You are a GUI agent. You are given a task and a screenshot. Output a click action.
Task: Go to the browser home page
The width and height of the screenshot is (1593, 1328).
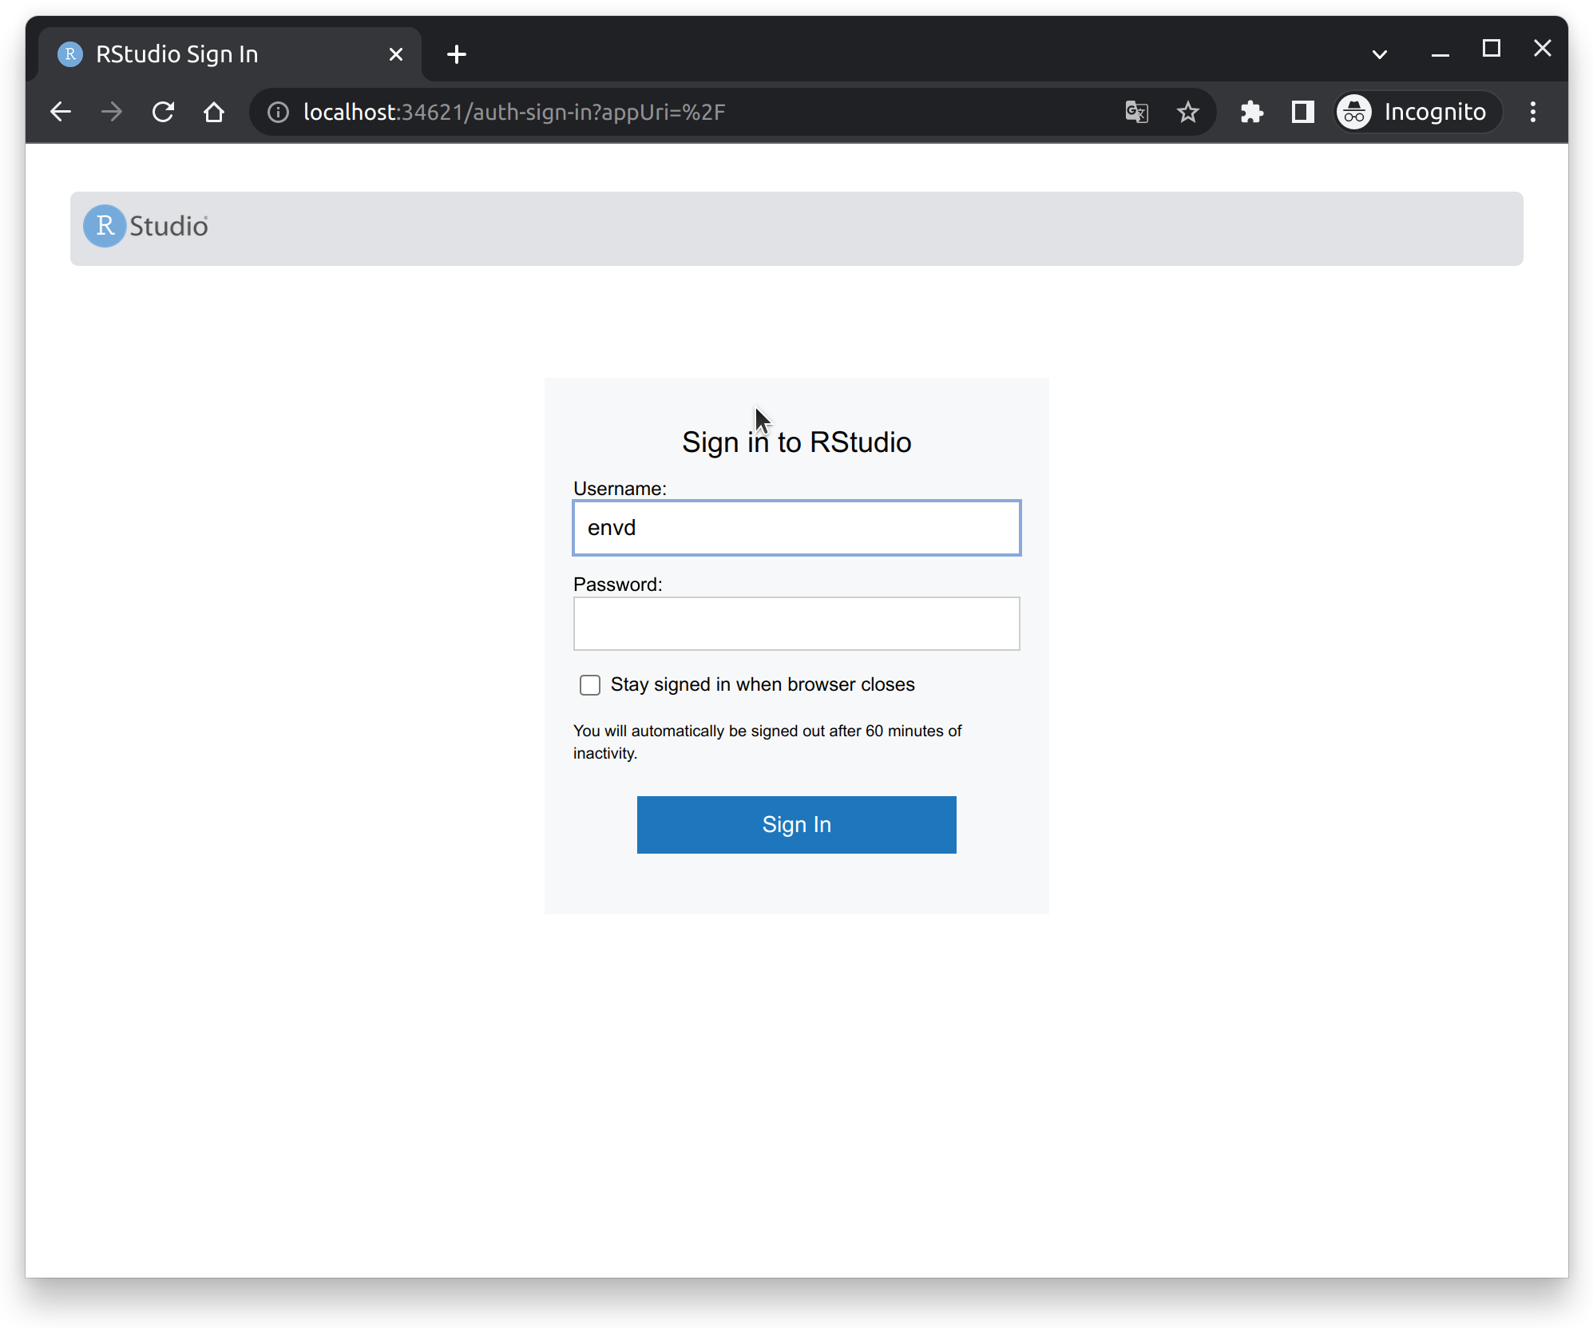point(214,112)
